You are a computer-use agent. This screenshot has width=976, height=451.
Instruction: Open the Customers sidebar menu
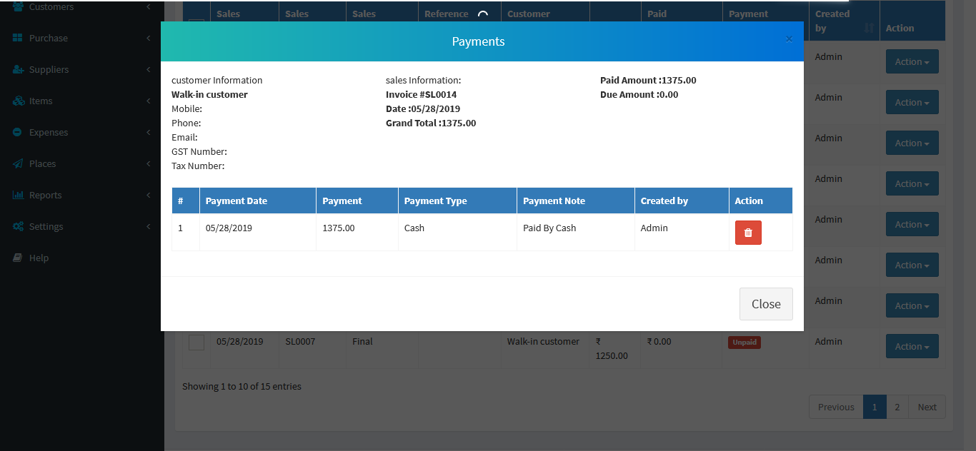coord(51,7)
